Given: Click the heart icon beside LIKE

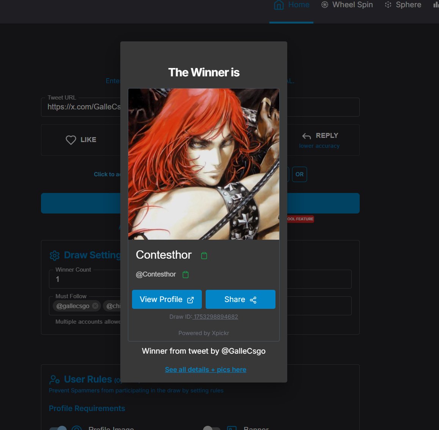Looking at the screenshot, I should click(71, 140).
